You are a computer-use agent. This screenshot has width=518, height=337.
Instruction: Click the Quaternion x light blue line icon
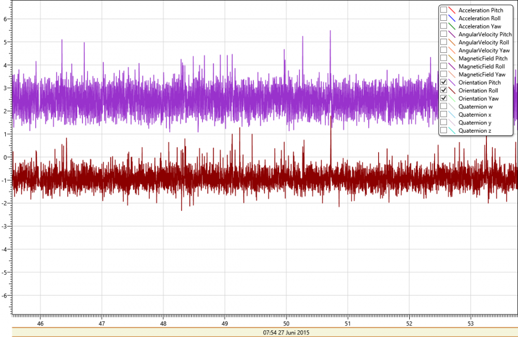(452, 115)
